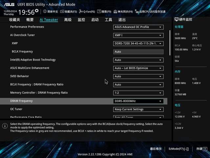Screen dimensions: 210x158
Task: Switch to the 监控 tab
Action: (81, 20)
